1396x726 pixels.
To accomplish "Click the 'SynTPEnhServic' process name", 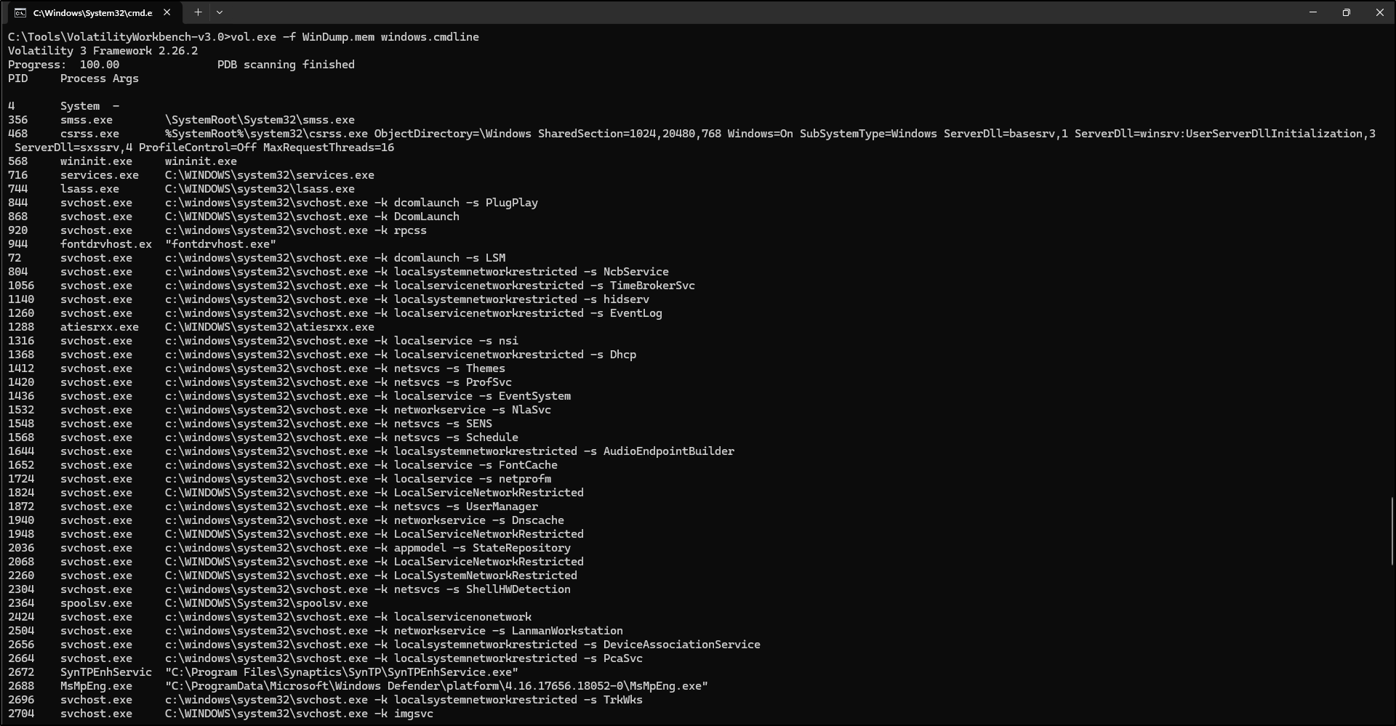I will point(106,672).
